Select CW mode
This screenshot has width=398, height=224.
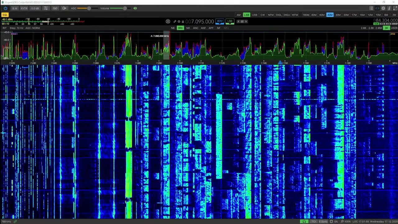[x=263, y=15]
